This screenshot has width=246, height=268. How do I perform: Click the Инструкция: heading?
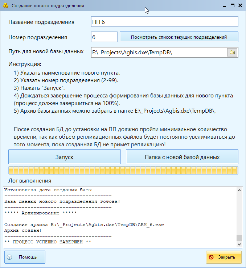click(25, 64)
